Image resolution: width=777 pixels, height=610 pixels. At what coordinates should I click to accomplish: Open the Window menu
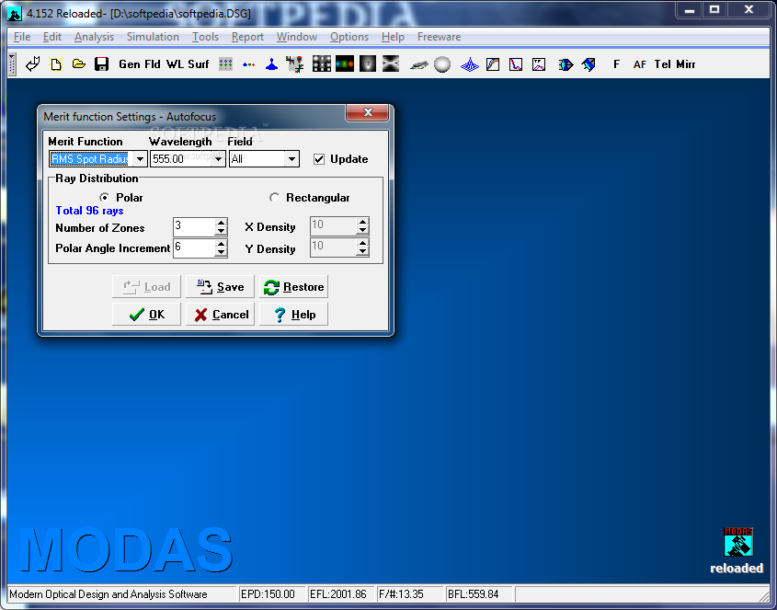(297, 37)
